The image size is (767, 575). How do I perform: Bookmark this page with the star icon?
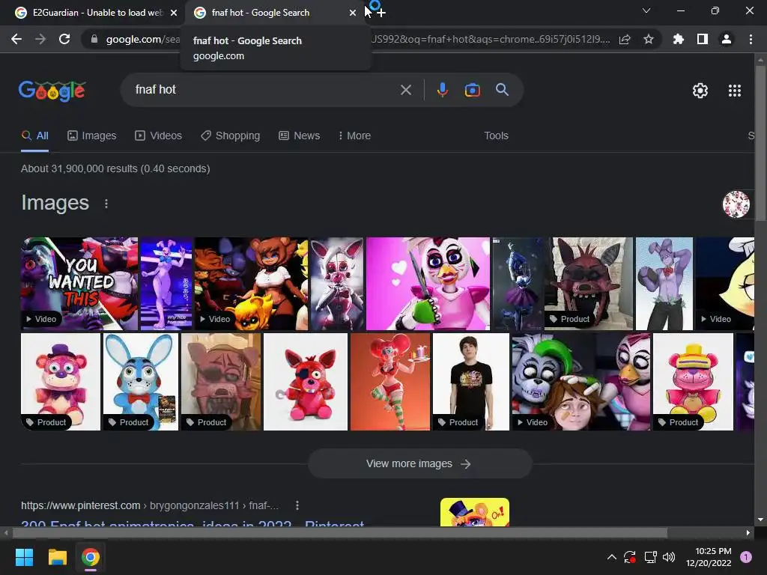pos(649,39)
